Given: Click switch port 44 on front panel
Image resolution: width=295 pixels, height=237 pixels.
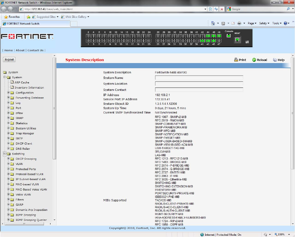Looking at the screenshot, I should (x=208, y=36).
